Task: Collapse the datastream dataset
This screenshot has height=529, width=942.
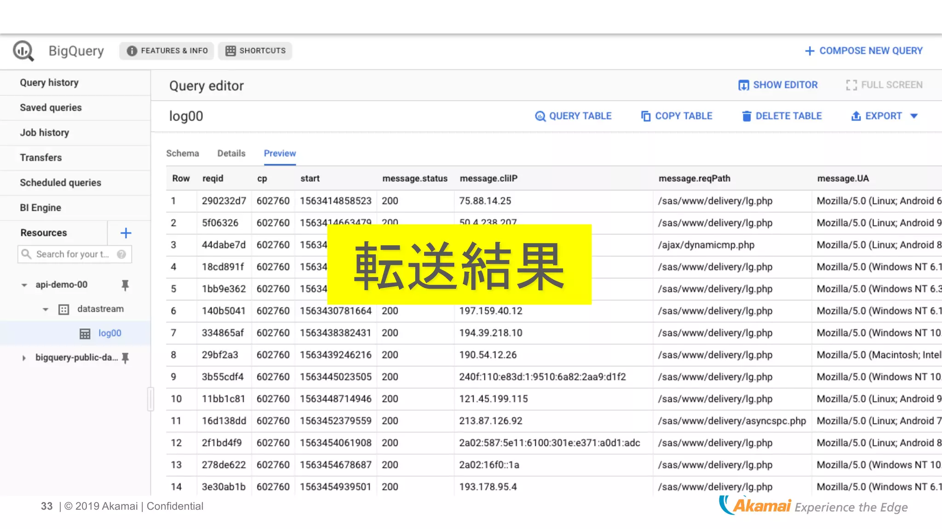Action: 46,310
